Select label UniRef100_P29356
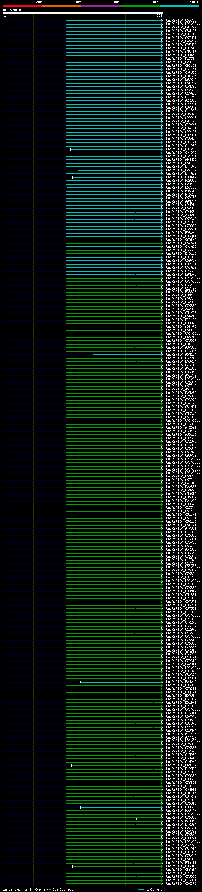Image resolution: width=202 pixels, height=892 pixels. coord(181,180)
